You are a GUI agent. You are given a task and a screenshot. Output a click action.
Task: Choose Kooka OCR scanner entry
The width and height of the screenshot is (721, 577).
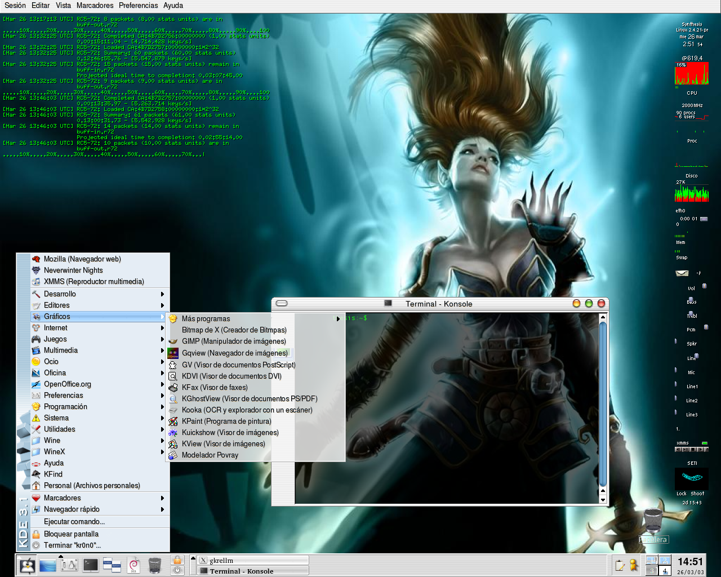click(x=256, y=410)
